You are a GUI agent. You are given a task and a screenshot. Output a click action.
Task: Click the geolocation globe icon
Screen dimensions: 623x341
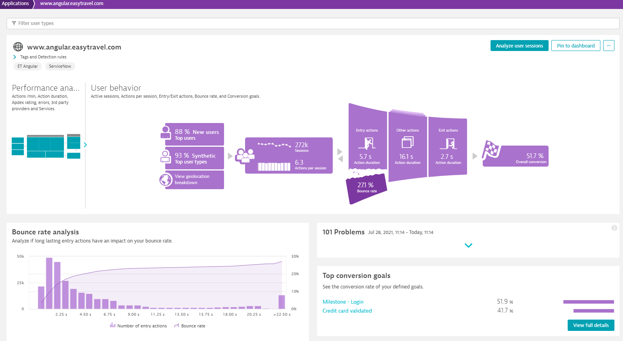pyautogui.click(x=166, y=180)
